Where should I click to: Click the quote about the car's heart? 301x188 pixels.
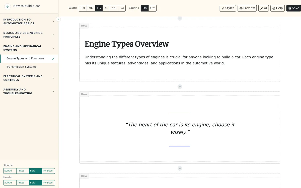(x=180, y=128)
